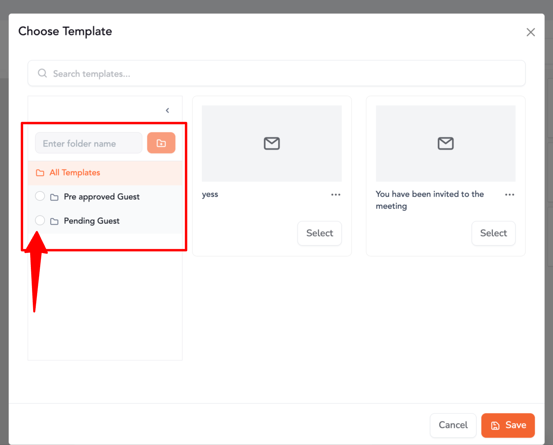Click the orange create folder icon button
The image size is (553, 445).
click(x=161, y=143)
